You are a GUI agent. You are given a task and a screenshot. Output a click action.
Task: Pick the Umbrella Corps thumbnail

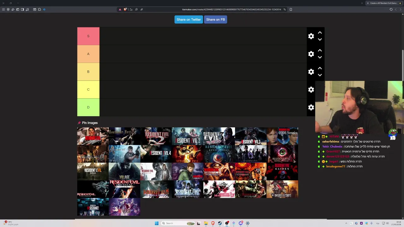click(x=282, y=189)
